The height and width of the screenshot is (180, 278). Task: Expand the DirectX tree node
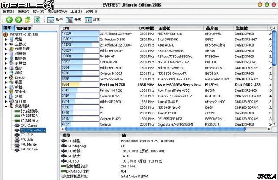(x=6, y=77)
